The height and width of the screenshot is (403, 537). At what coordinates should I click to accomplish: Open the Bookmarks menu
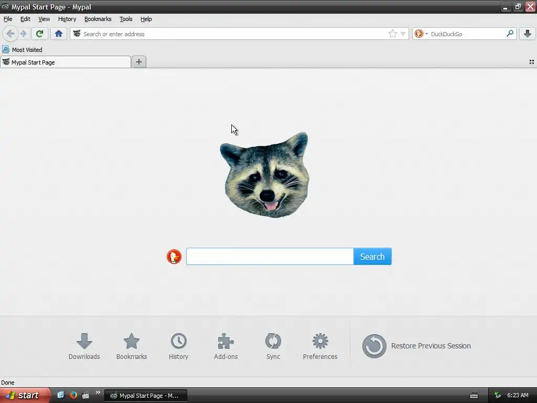point(98,19)
